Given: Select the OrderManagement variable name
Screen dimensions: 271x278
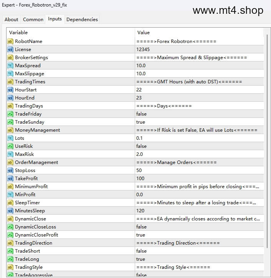Looking at the screenshot, I should click(36, 162).
